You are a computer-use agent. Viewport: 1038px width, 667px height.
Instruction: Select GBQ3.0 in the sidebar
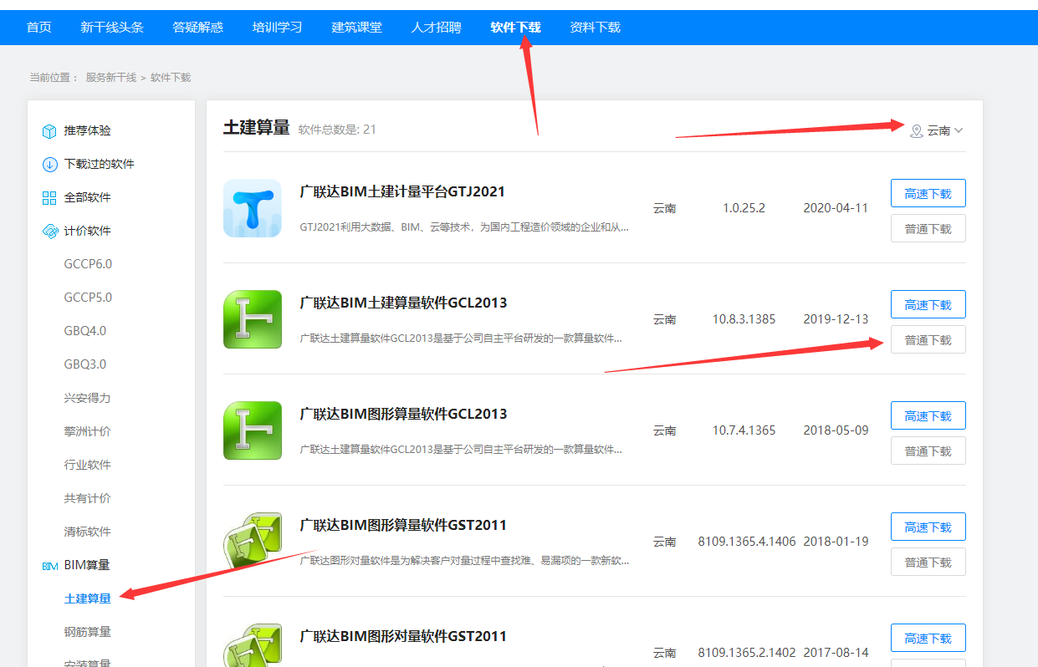pos(85,364)
